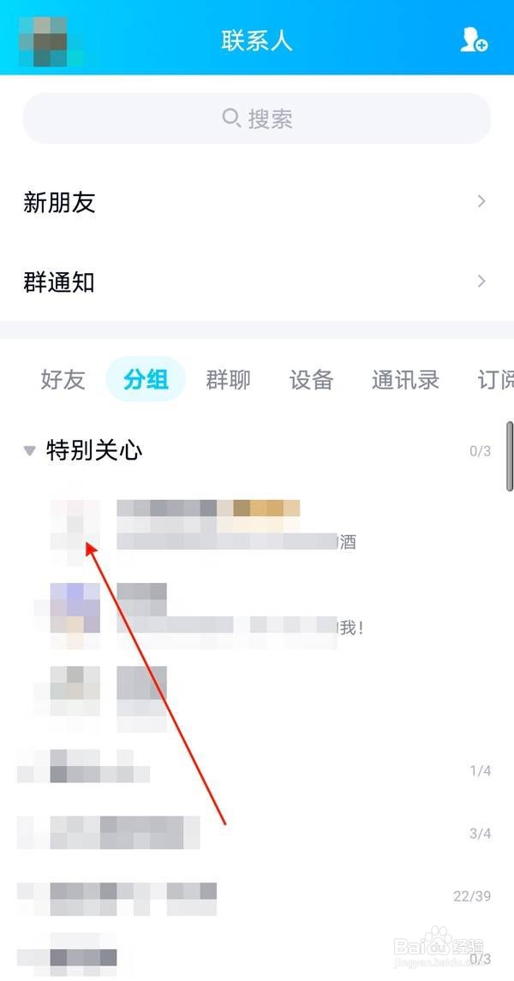
Task: Tap chevron arrow beside 群通知
Action: click(x=481, y=281)
